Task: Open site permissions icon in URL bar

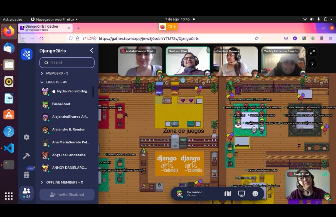Action: 84,38
